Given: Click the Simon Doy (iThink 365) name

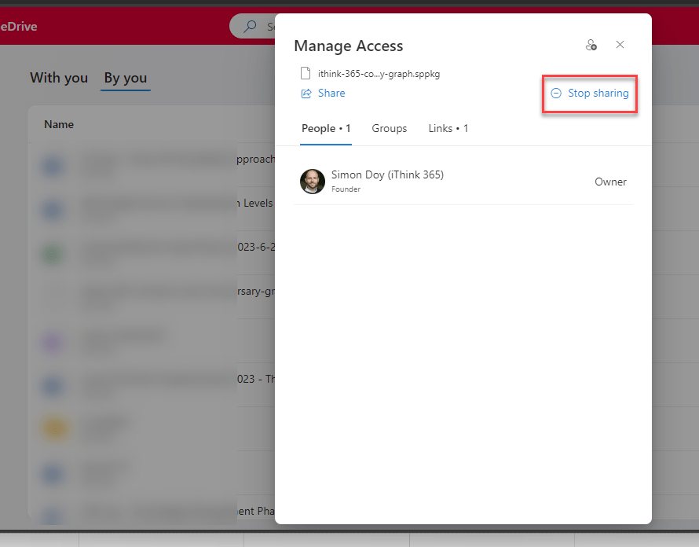Looking at the screenshot, I should [x=387, y=174].
